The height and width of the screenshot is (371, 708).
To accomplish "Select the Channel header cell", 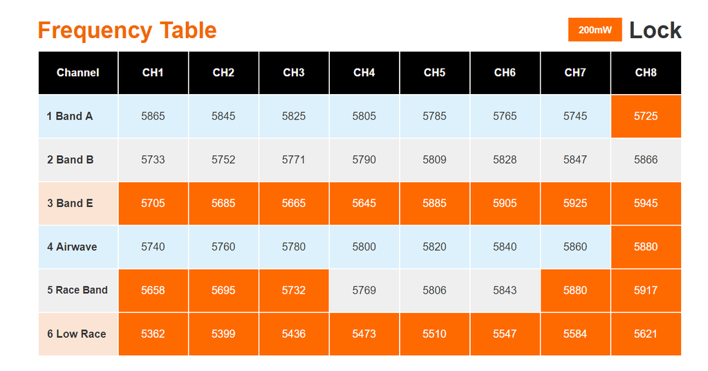I will click(78, 73).
